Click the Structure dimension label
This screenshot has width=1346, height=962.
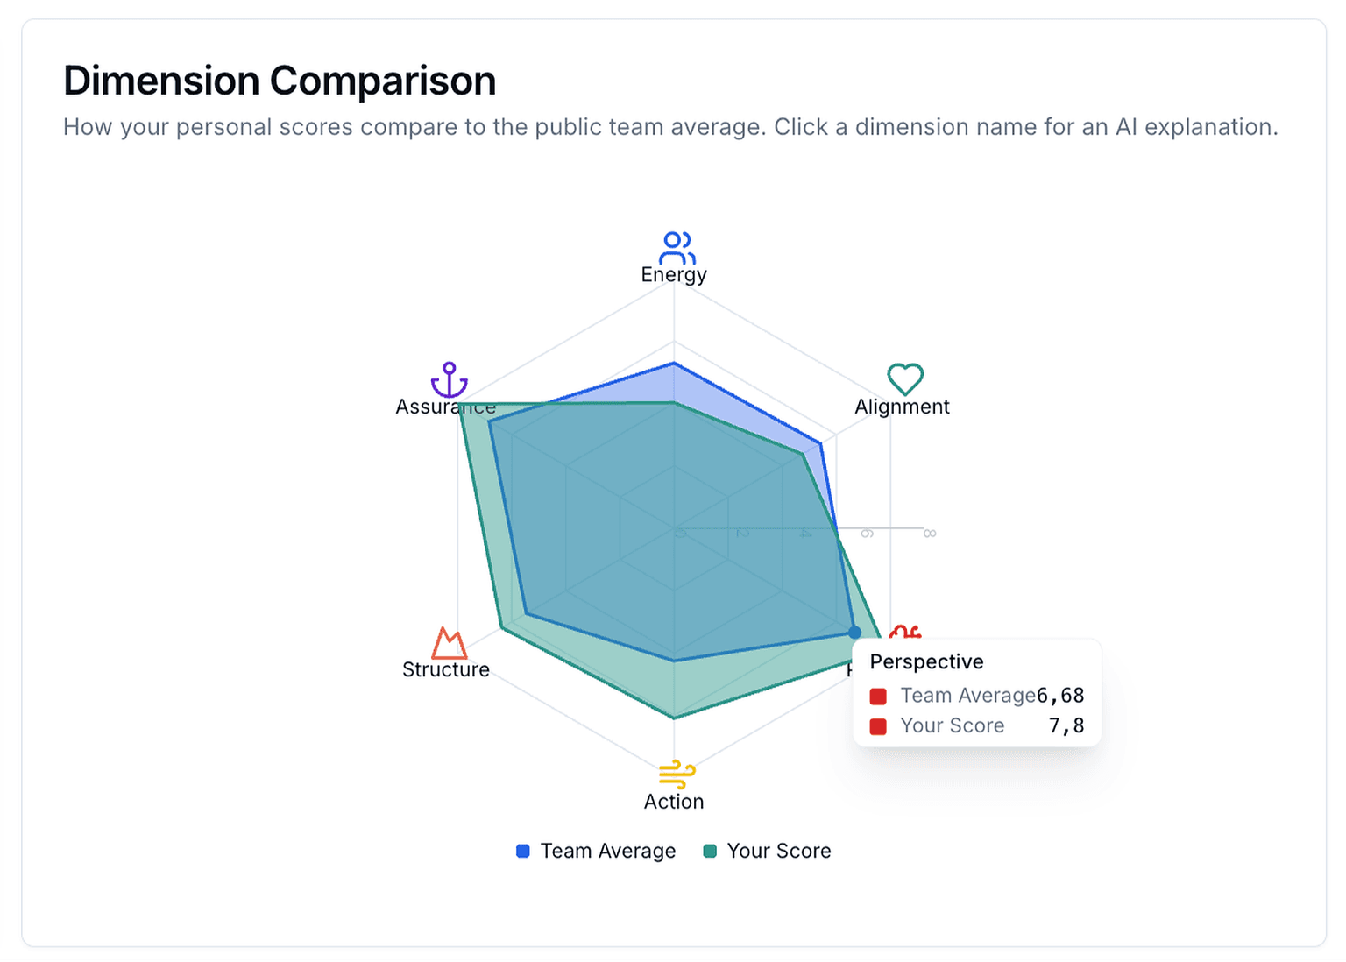446,669
